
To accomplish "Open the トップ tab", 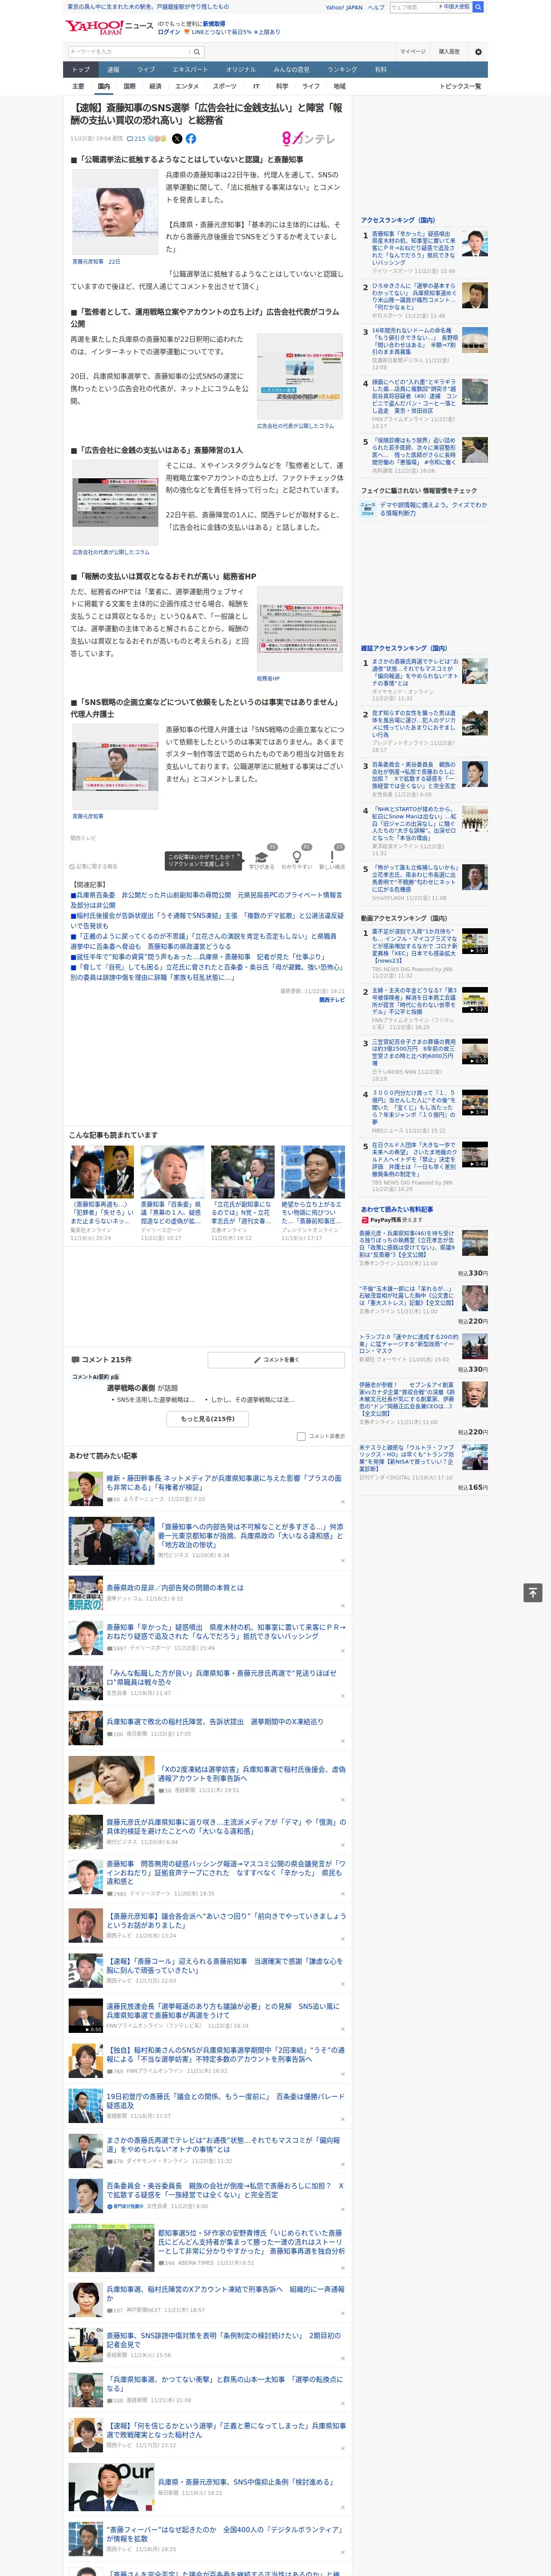I will tap(81, 69).
